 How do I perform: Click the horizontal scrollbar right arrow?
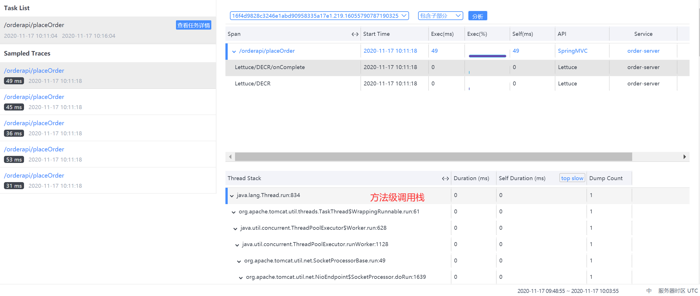tap(685, 156)
